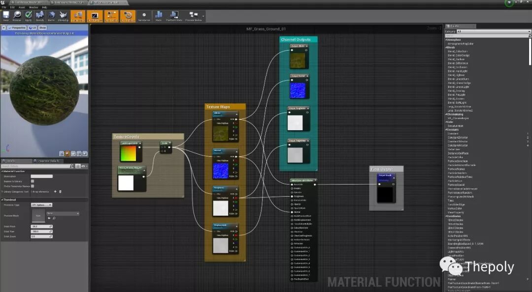Click the browse-to-asset magnifier icon under Preview Mesh
Viewport: 532px width, 292px height.
click(54, 218)
